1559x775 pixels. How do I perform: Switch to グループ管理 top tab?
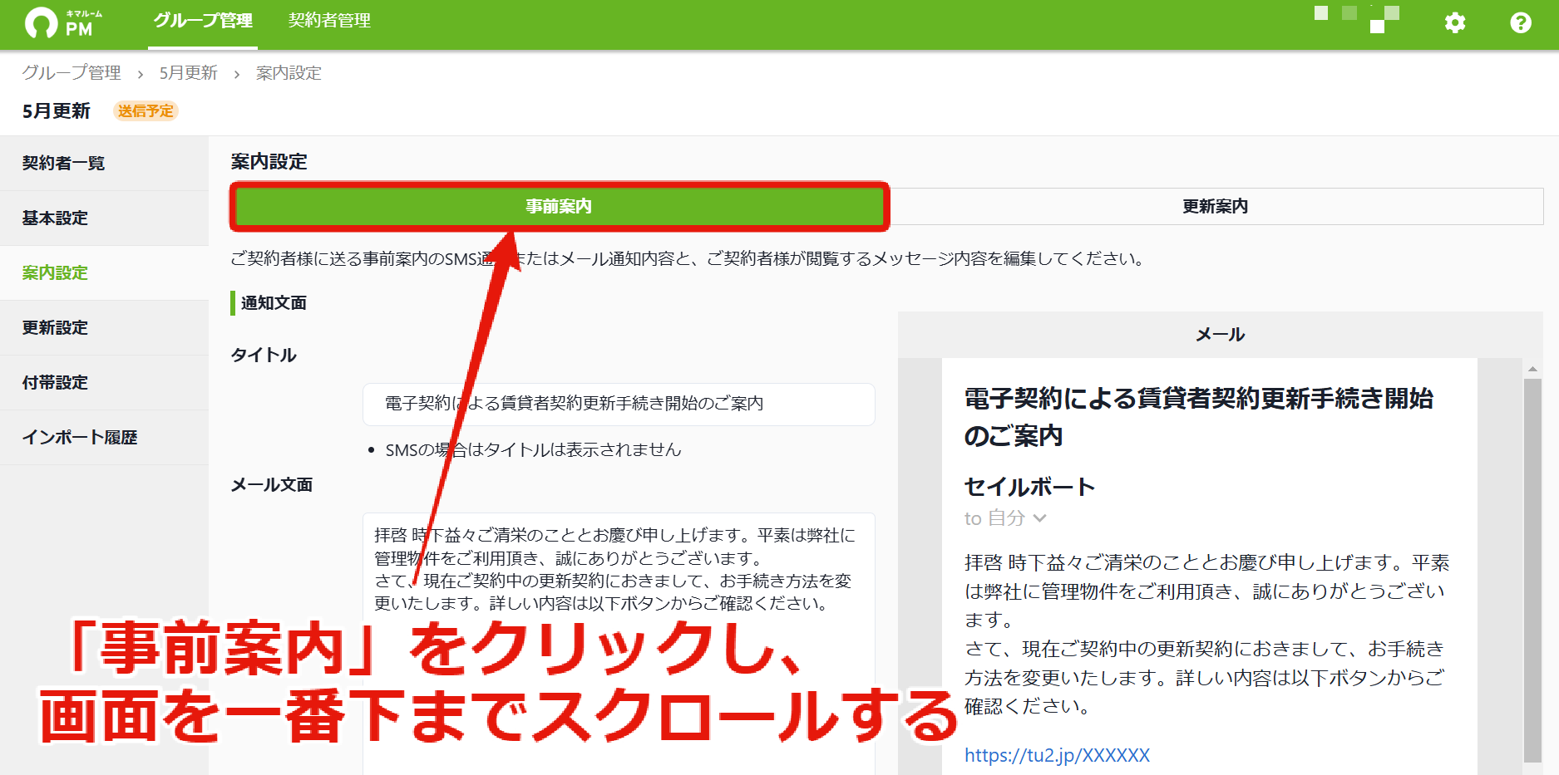point(203,20)
